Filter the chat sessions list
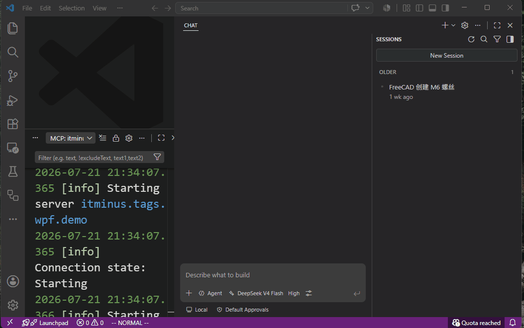Image resolution: width=524 pixels, height=328 pixels. (x=497, y=39)
